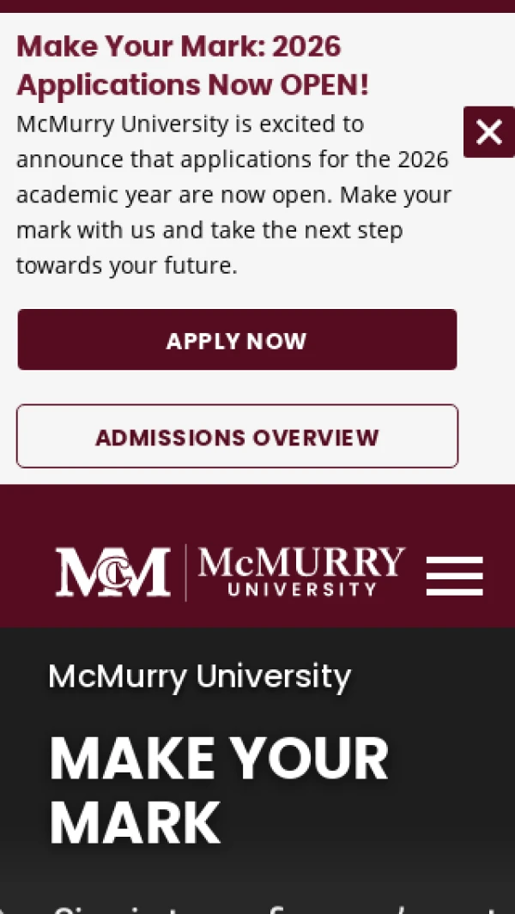Click the word 'MARK' in the hero heading
This screenshot has height=914, width=515.
(135, 822)
